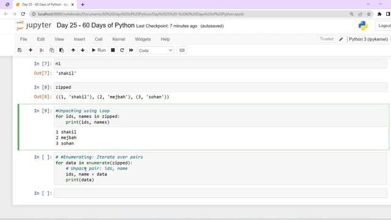Restart kernel and run all cells icon
Image resolution: width=391 pixels, height=220 pixels.
[x=131, y=50]
